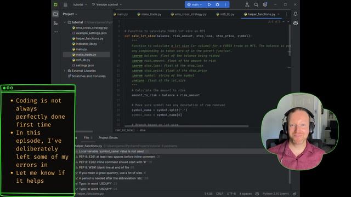This screenshot has width=351, height=197.
Task: Open mt5_lib.py in project tree
Action: pos(81,60)
